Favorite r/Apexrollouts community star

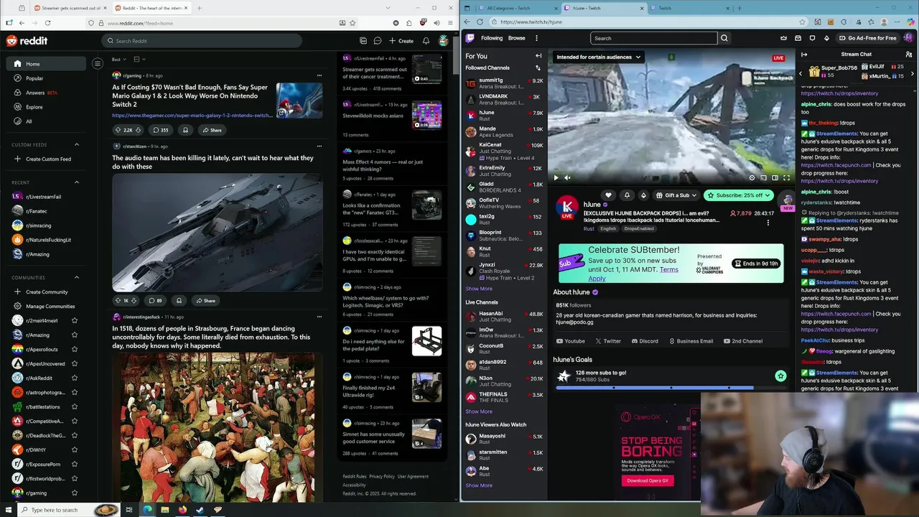coord(75,350)
